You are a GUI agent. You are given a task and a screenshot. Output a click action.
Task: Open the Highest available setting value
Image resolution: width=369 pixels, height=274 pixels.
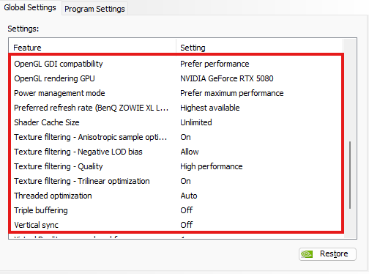[x=210, y=108]
